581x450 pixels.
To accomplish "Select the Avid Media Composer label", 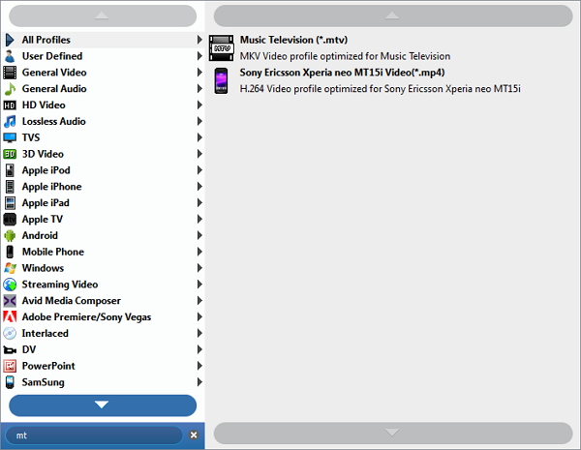I will point(72,300).
